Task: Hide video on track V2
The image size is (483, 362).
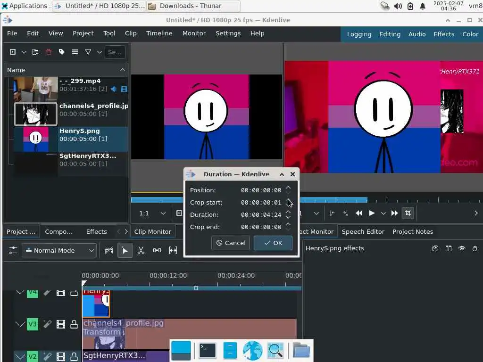Action: [61, 356]
